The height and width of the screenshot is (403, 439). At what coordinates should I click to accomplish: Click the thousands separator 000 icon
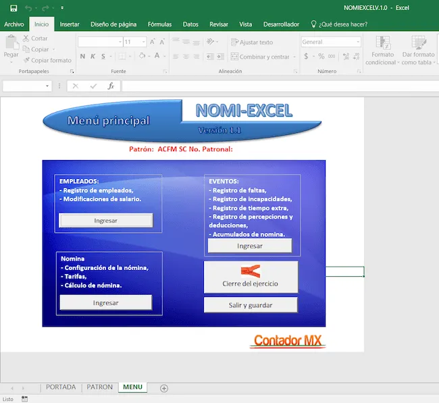coord(332,57)
